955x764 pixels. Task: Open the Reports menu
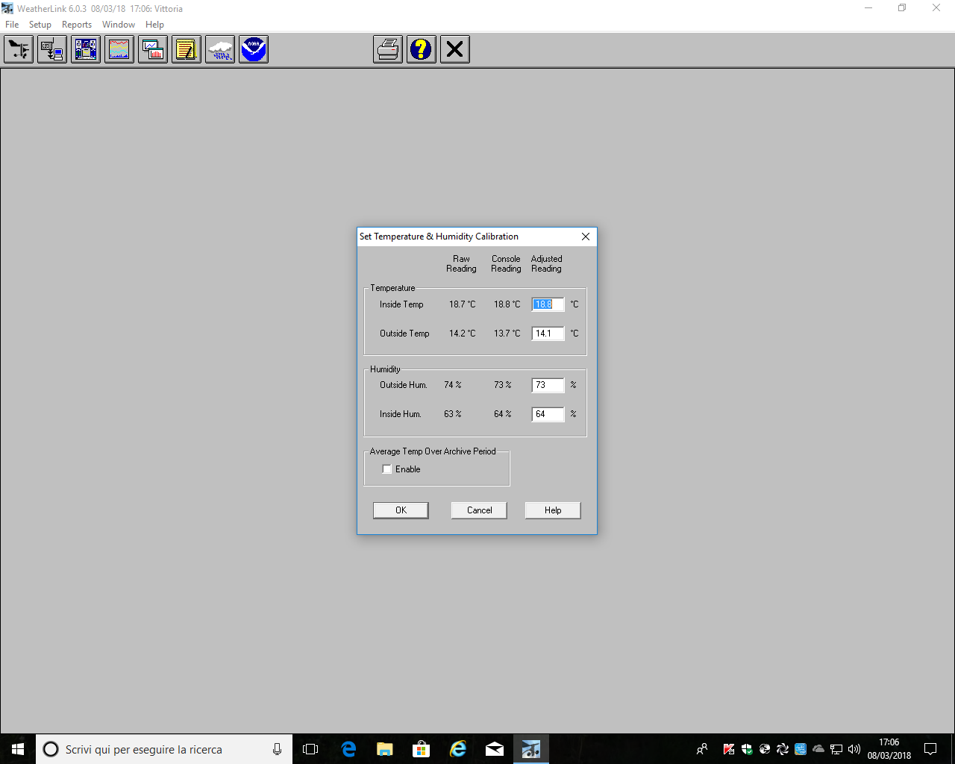(x=77, y=25)
